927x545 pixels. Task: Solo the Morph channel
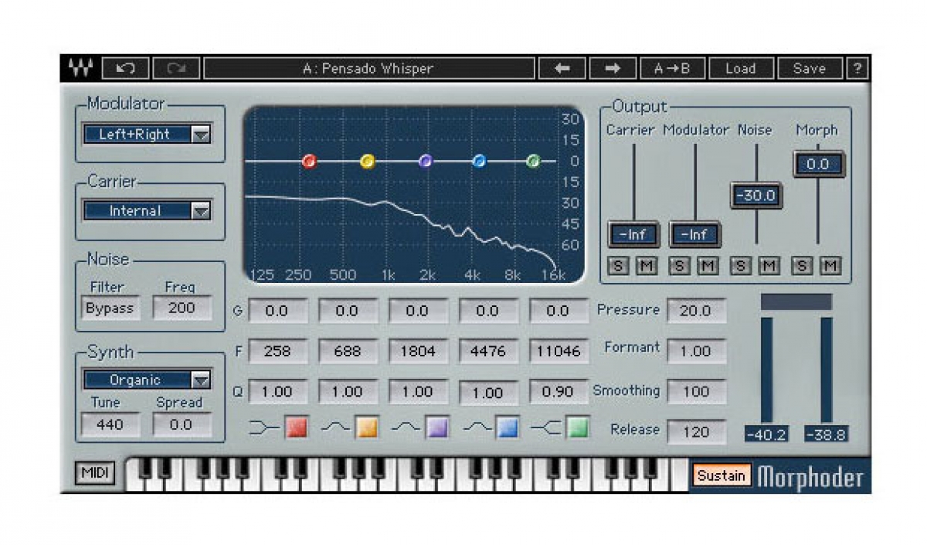[x=803, y=266]
